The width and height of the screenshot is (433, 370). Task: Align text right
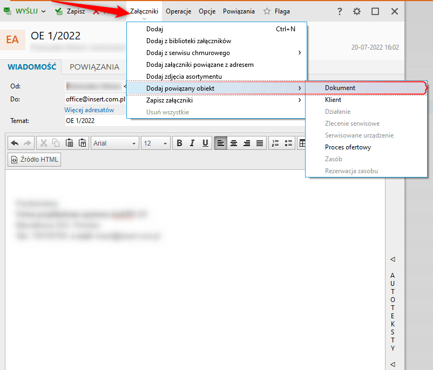tap(247, 143)
